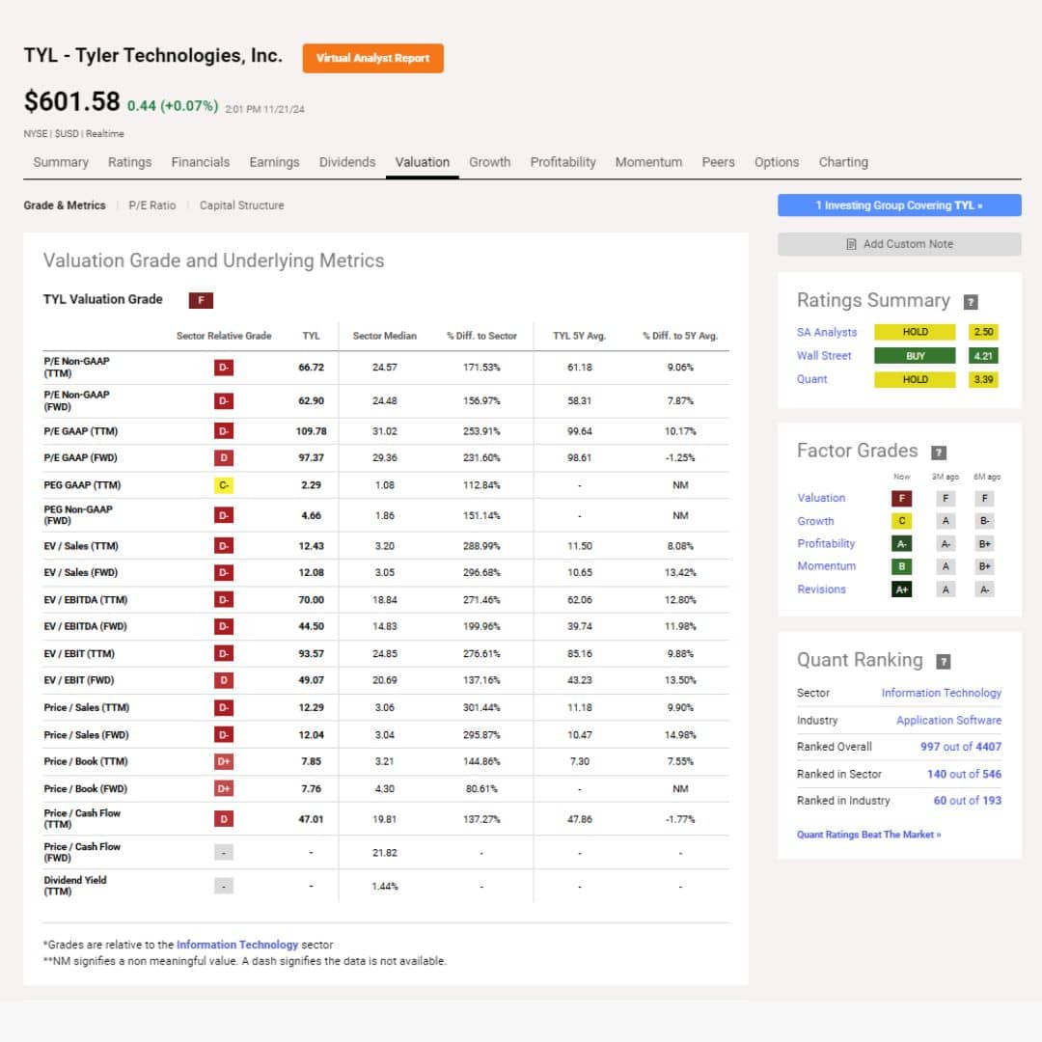Click the Revisions 'Now' A+ grade in Factor Grades

pos(901,590)
